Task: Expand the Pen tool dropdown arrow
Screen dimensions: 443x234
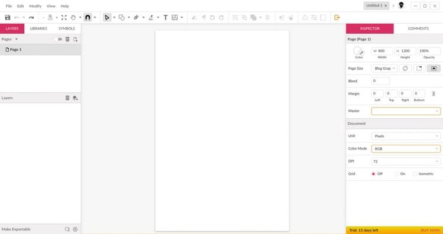Action: pos(144,18)
